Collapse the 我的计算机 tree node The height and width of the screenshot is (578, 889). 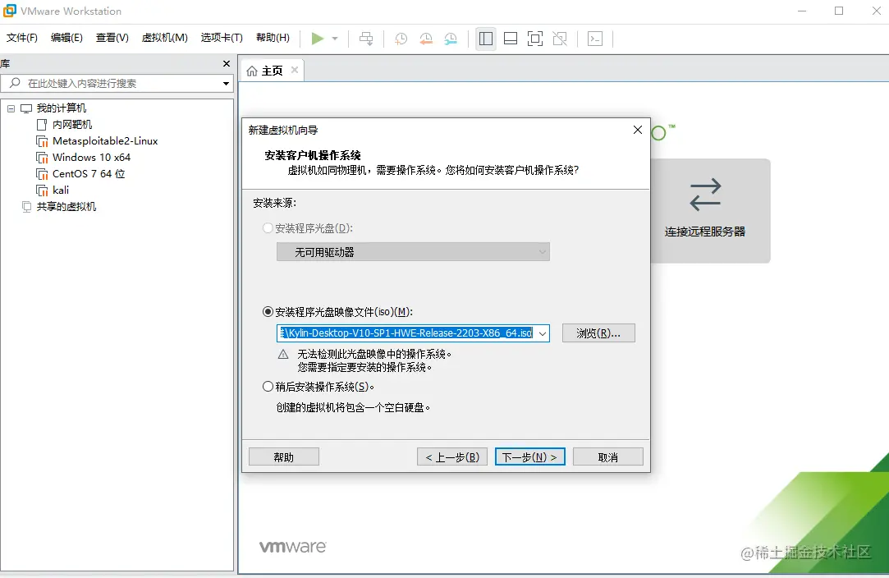tap(11, 108)
